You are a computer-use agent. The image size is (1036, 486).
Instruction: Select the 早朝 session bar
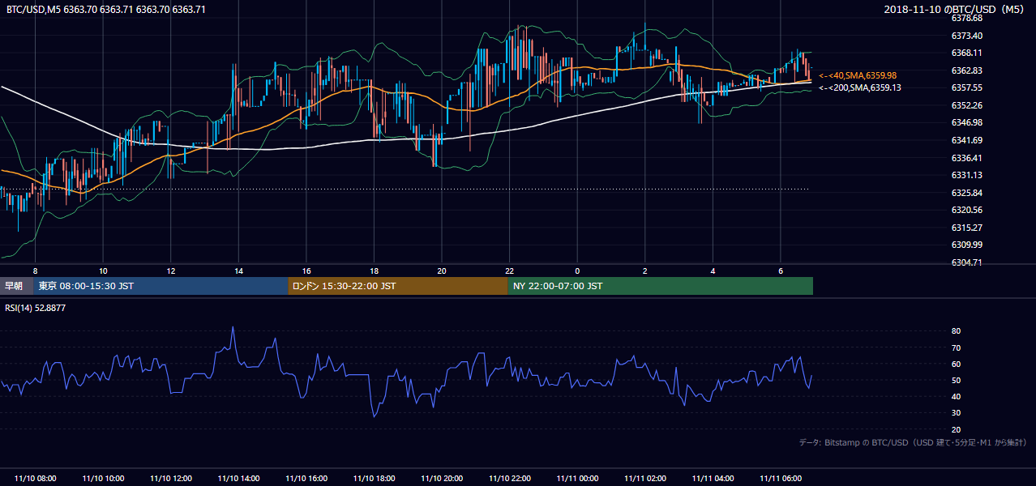click(16, 286)
